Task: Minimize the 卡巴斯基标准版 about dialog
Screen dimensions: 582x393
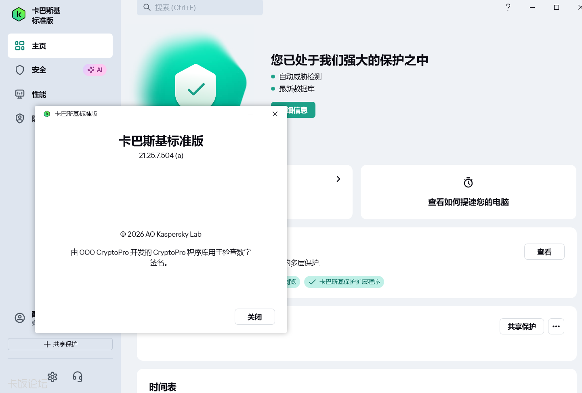Action: pos(251,114)
